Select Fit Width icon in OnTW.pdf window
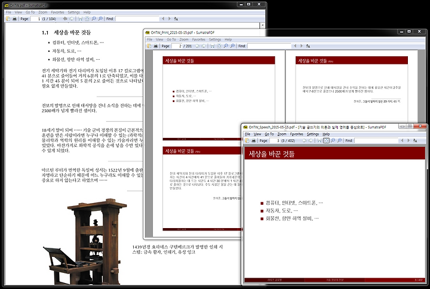 tap(81, 19)
